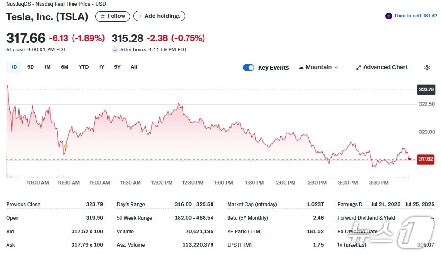The width and height of the screenshot is (441, 255).
Task: Expand the Mountain chart type dropdown
Action: click(318, 67)
